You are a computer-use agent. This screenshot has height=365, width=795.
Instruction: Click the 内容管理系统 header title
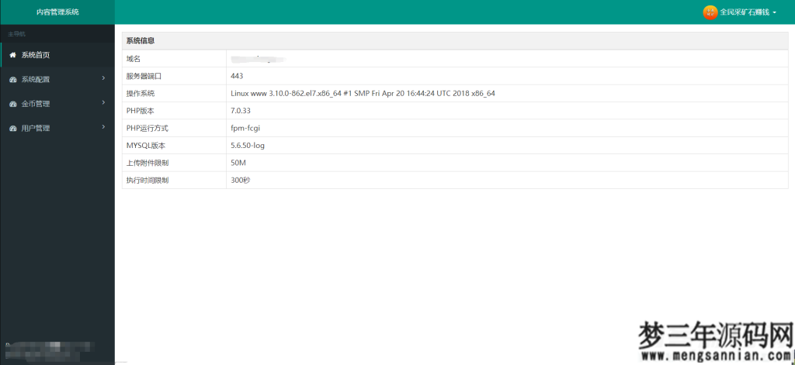[x=57, y=12]
